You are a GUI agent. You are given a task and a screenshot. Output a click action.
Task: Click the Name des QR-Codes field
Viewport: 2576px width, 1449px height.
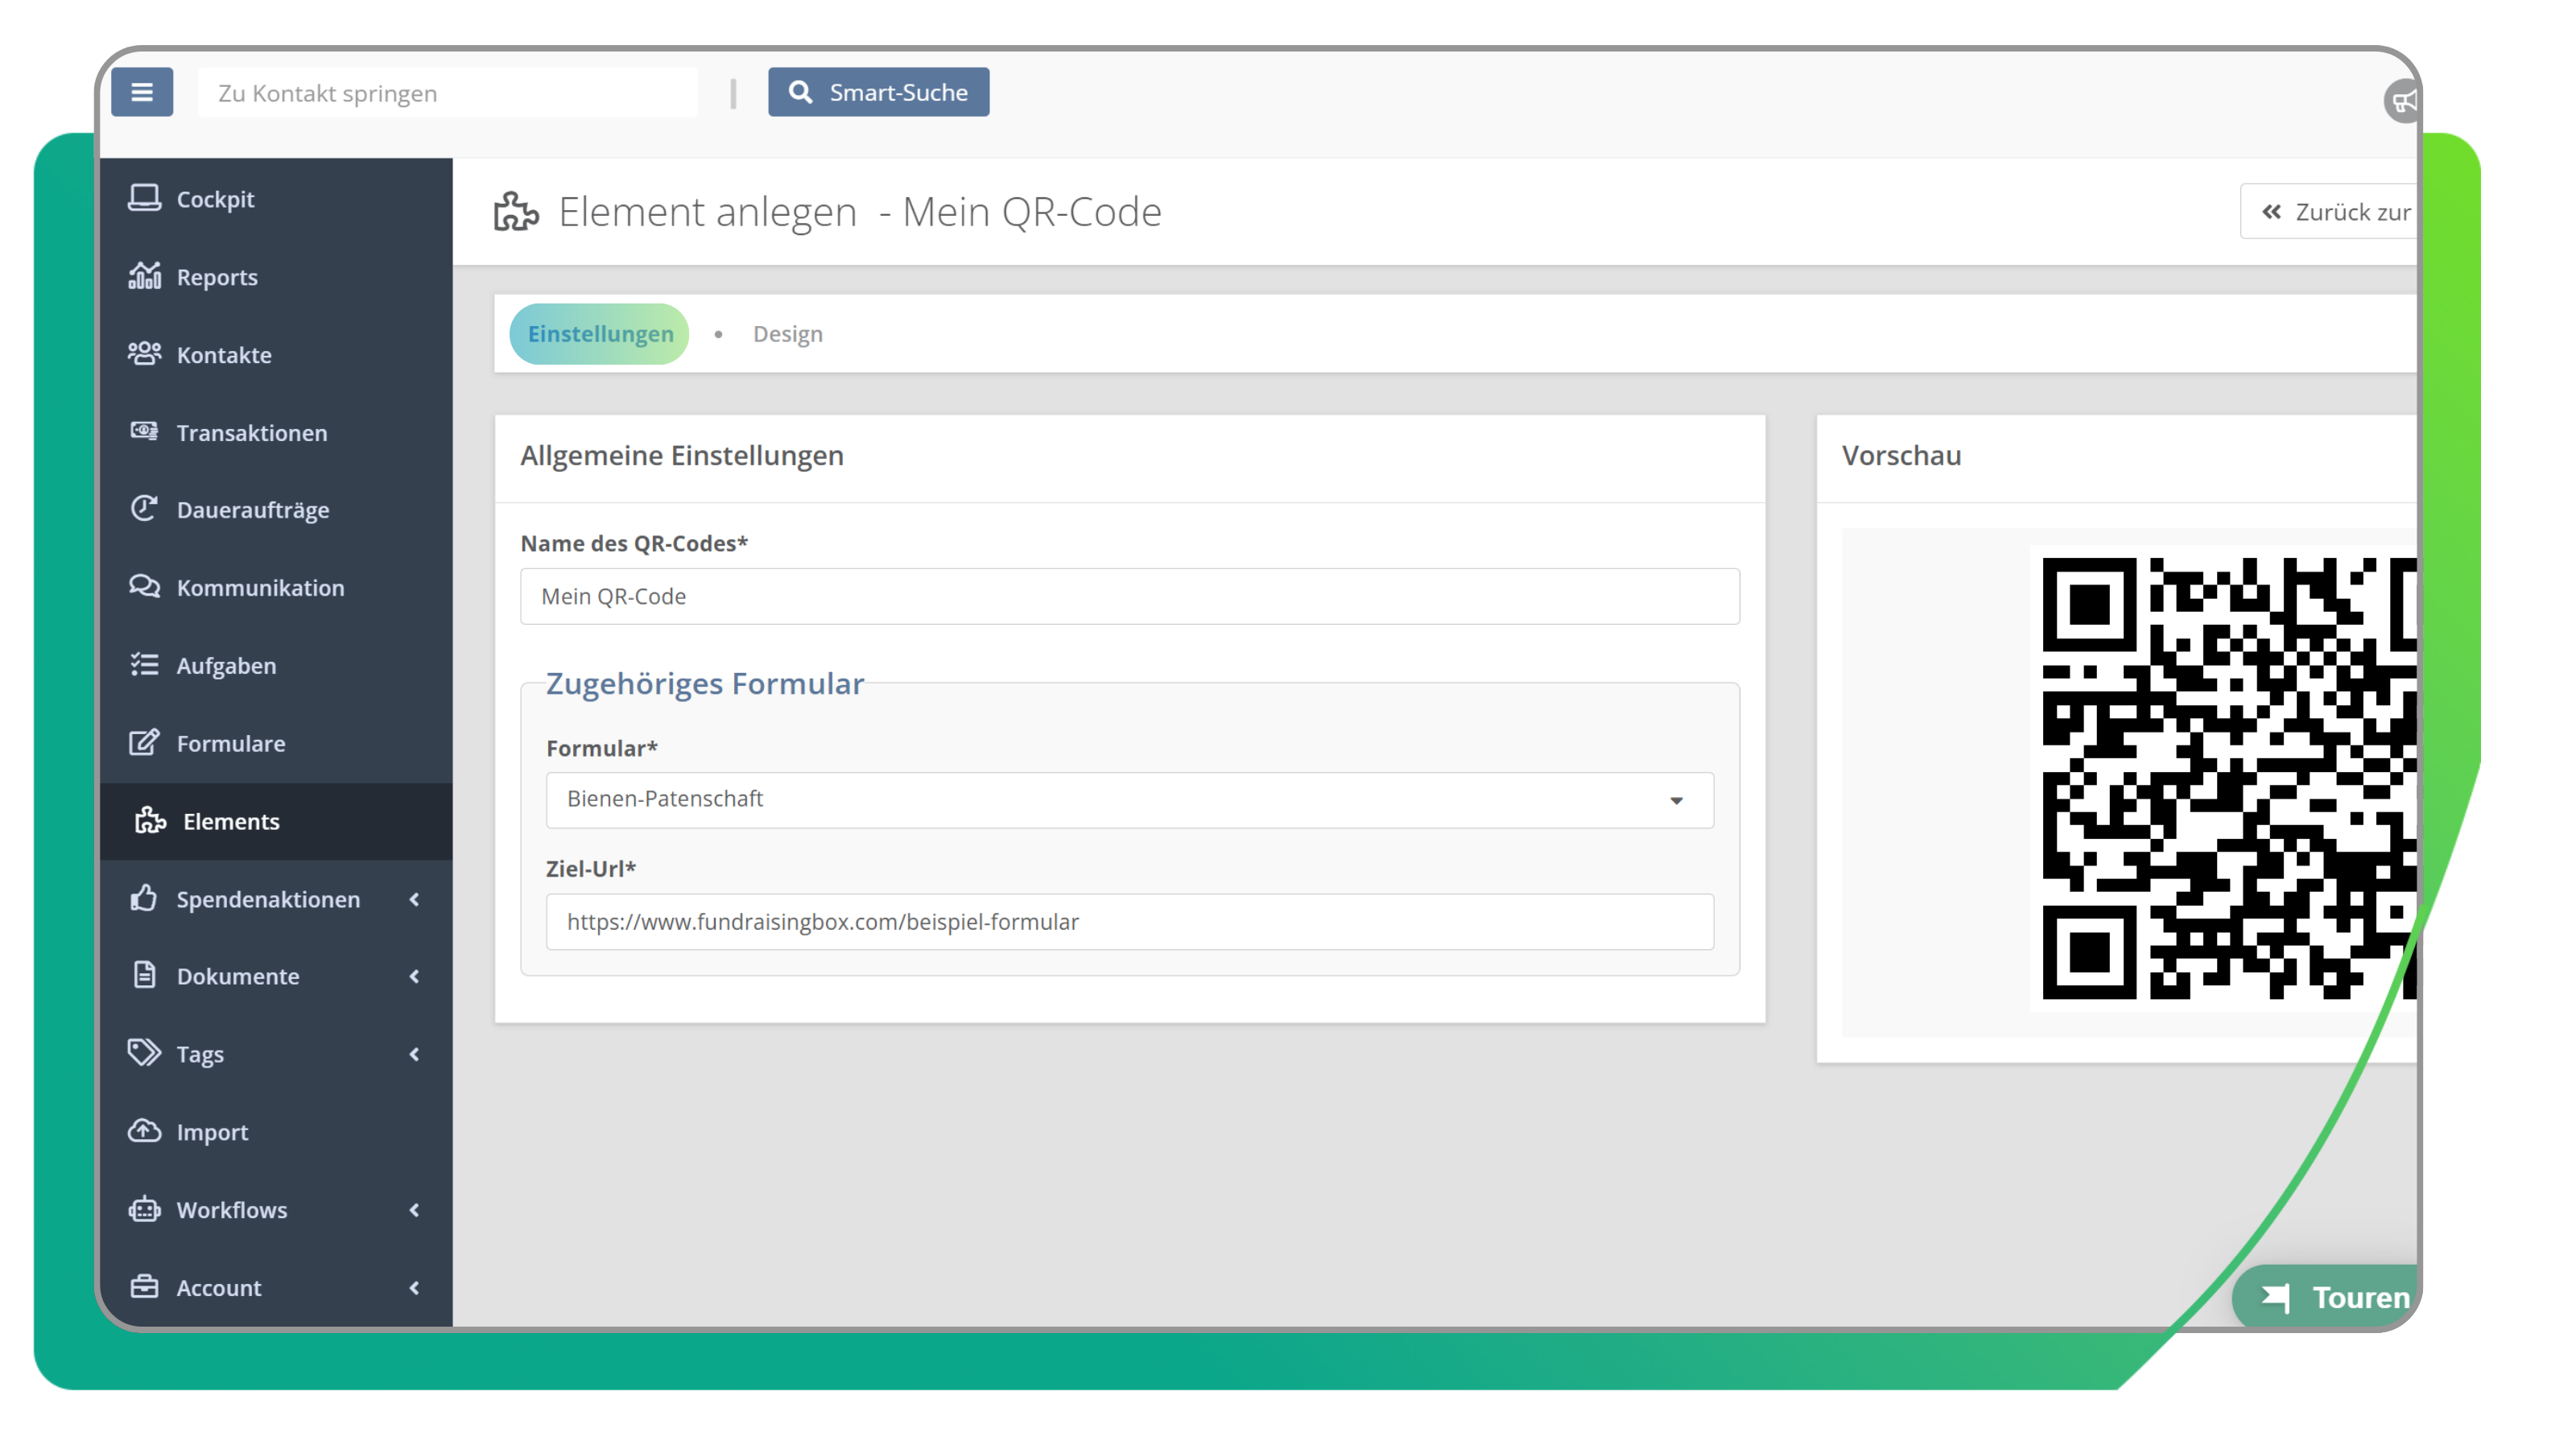1129,597
